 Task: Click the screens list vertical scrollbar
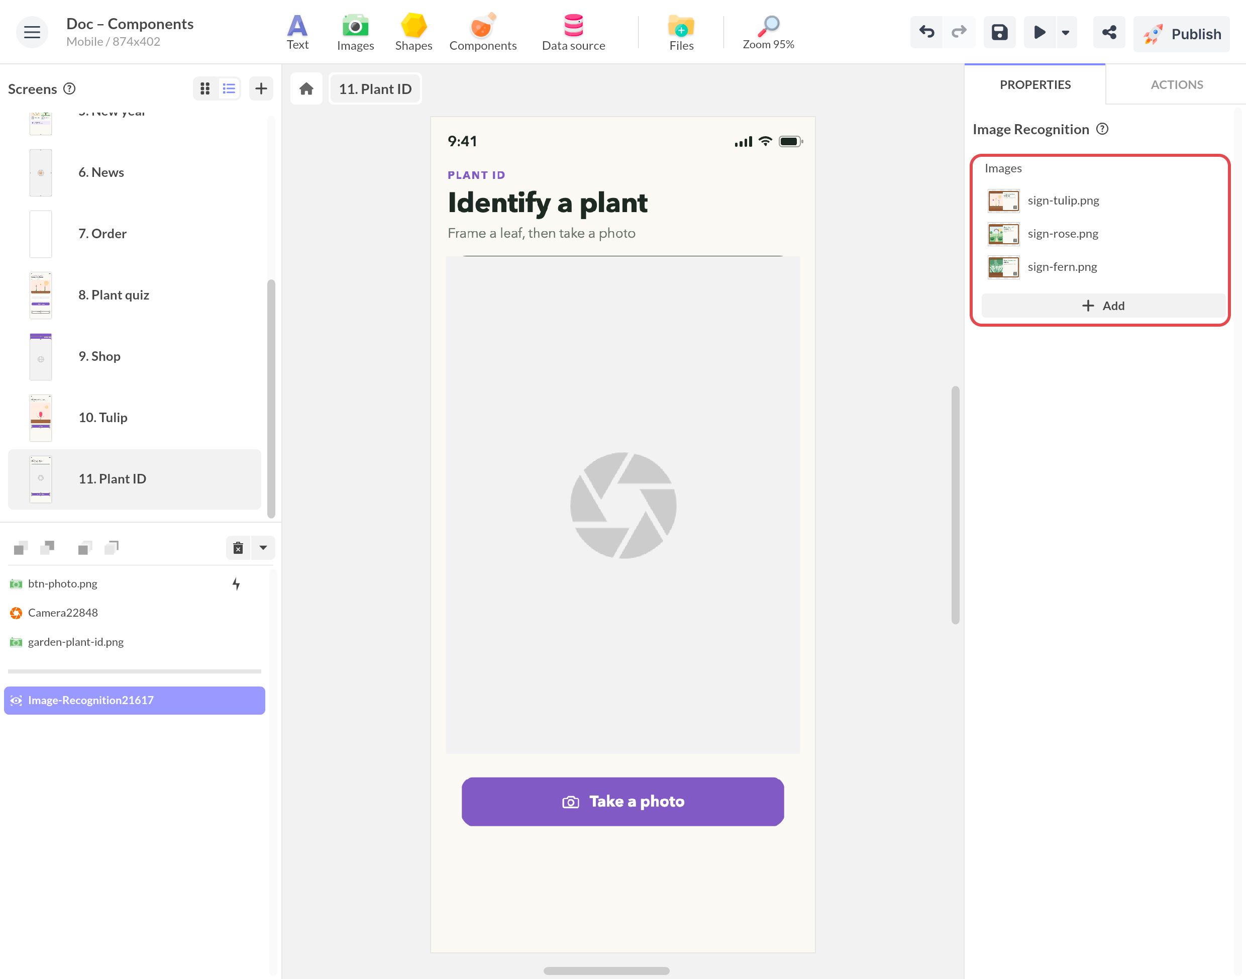pos(271,399)
